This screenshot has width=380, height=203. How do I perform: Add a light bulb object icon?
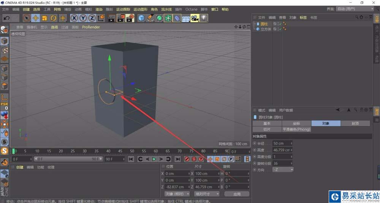point(204,18)
